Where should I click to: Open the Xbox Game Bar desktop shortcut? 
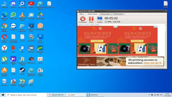pos(40,50)
